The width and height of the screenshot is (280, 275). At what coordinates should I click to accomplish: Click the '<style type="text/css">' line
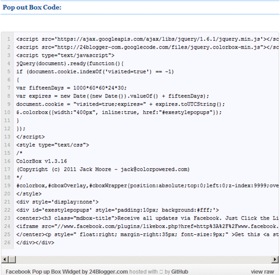53,145
